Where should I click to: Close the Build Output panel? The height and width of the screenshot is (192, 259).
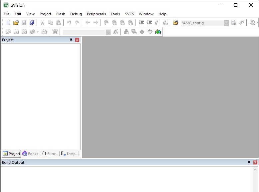coord(255,162)
